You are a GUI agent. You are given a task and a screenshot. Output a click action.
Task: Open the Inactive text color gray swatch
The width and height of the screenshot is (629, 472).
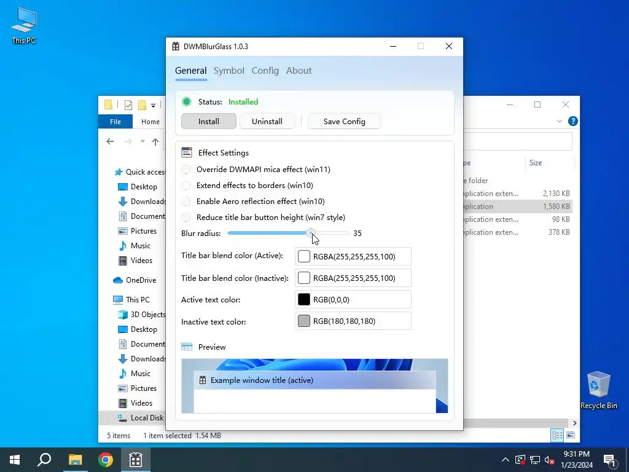pos(303,321)
